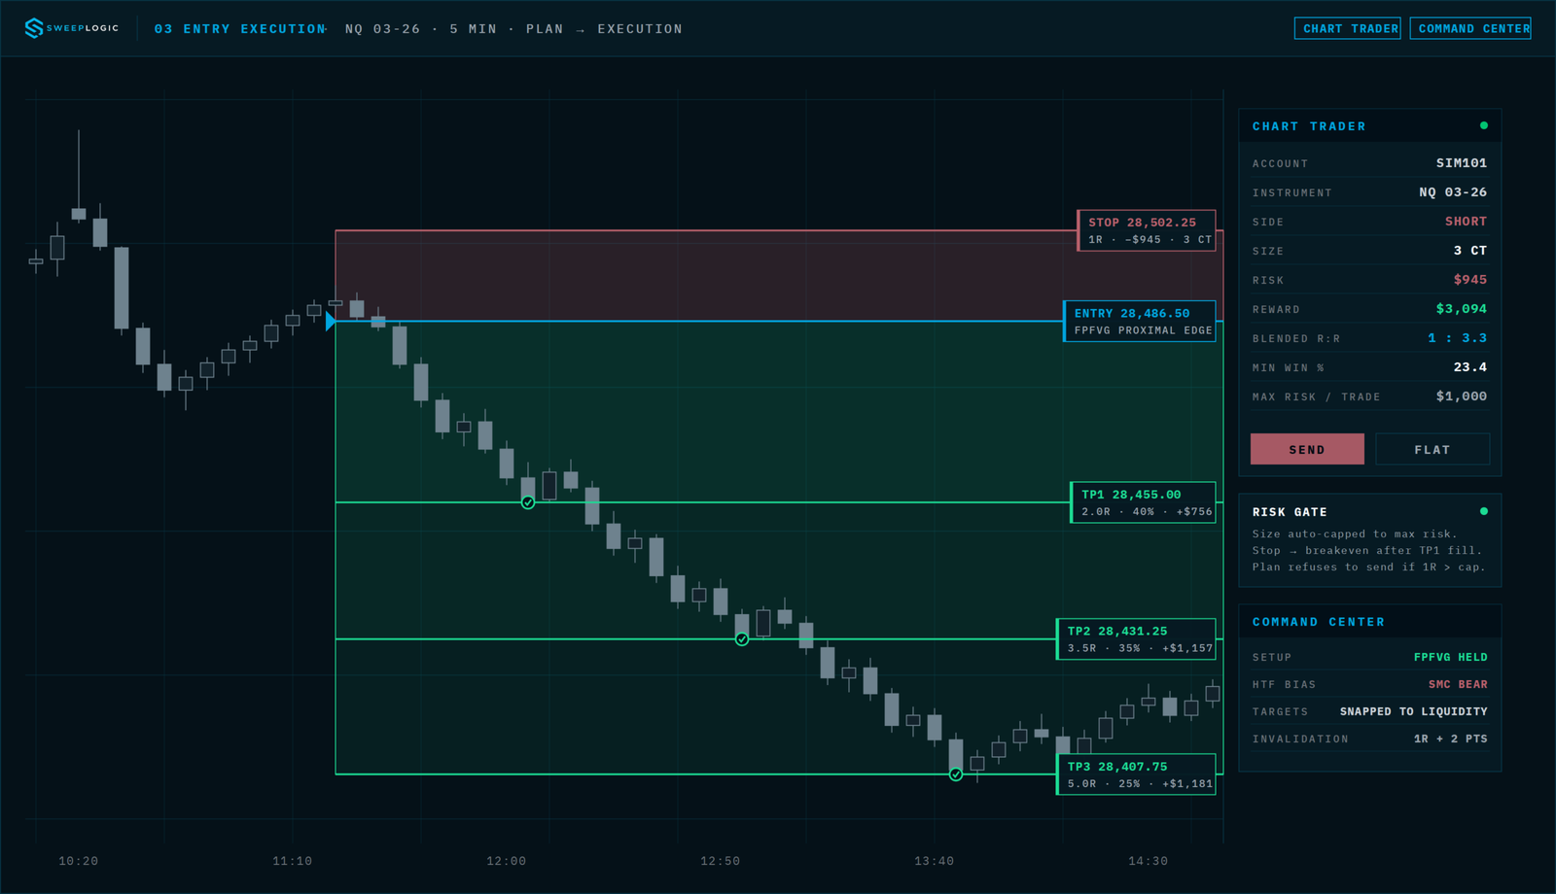Click Risk Gate green status dot
The height and width of the screenshot is (894, 1556).
(x=1483, y=511)
